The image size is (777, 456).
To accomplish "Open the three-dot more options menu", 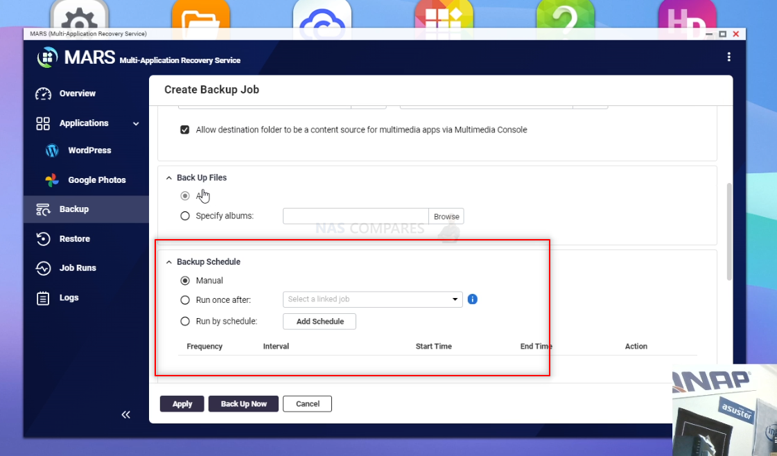I will point(728,57).
